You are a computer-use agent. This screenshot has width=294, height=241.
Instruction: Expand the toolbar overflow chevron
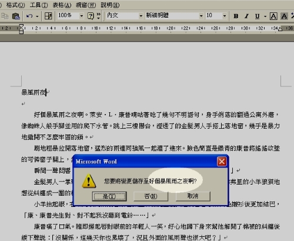click(x=98, y=16)
